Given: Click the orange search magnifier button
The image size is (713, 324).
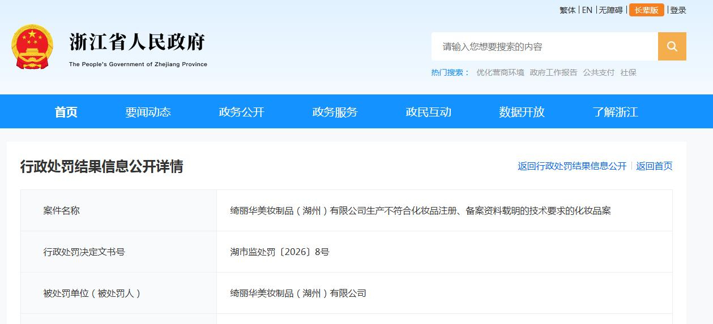Looking at the screenshot, I should click(672, 46).
